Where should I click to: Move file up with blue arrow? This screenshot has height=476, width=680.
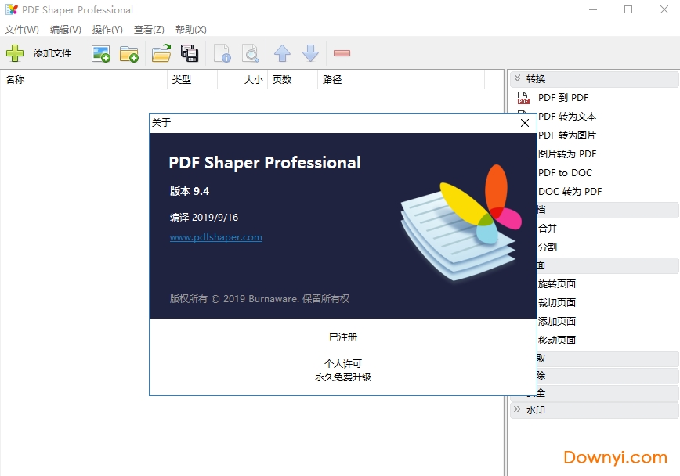(282, 53)
